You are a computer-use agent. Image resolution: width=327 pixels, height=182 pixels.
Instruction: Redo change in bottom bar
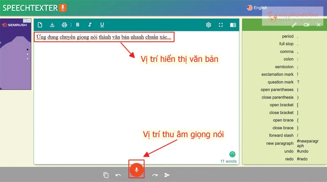155,175
